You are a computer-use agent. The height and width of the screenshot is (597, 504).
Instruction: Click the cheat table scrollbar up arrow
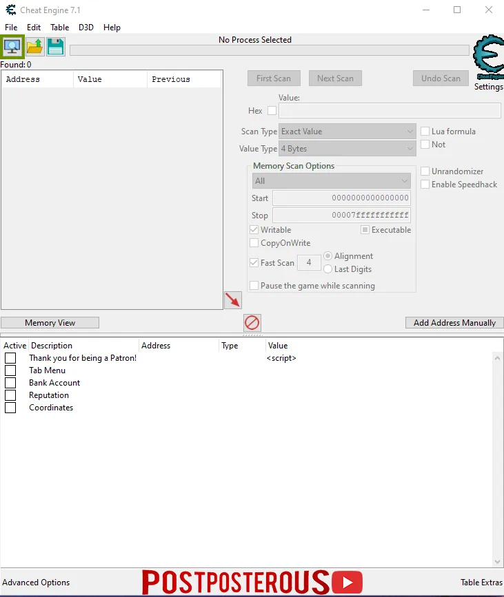pos(497,358)
